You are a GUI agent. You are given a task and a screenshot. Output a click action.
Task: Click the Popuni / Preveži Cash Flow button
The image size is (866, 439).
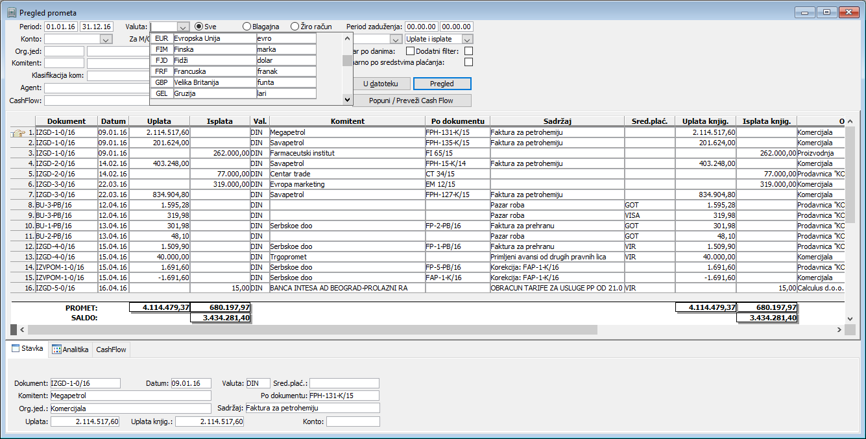(x=411, y=101)
